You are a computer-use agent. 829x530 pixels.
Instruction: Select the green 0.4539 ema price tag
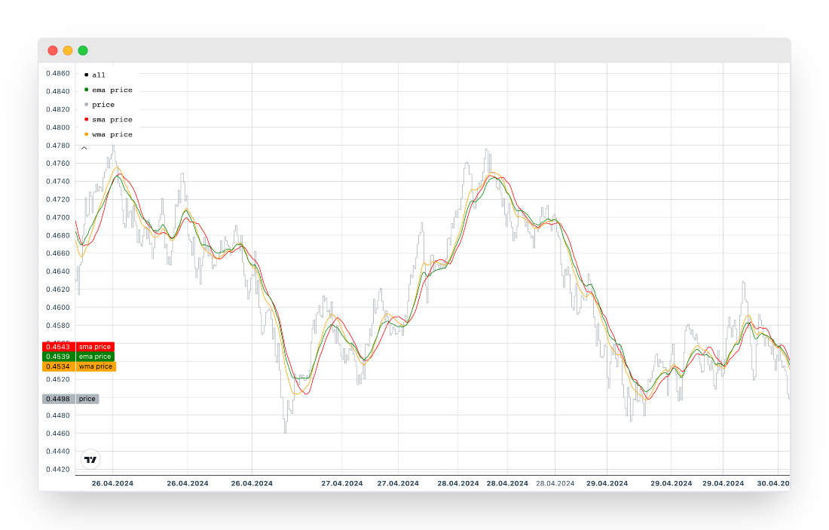pyautogui.click(x=58, y=357)
